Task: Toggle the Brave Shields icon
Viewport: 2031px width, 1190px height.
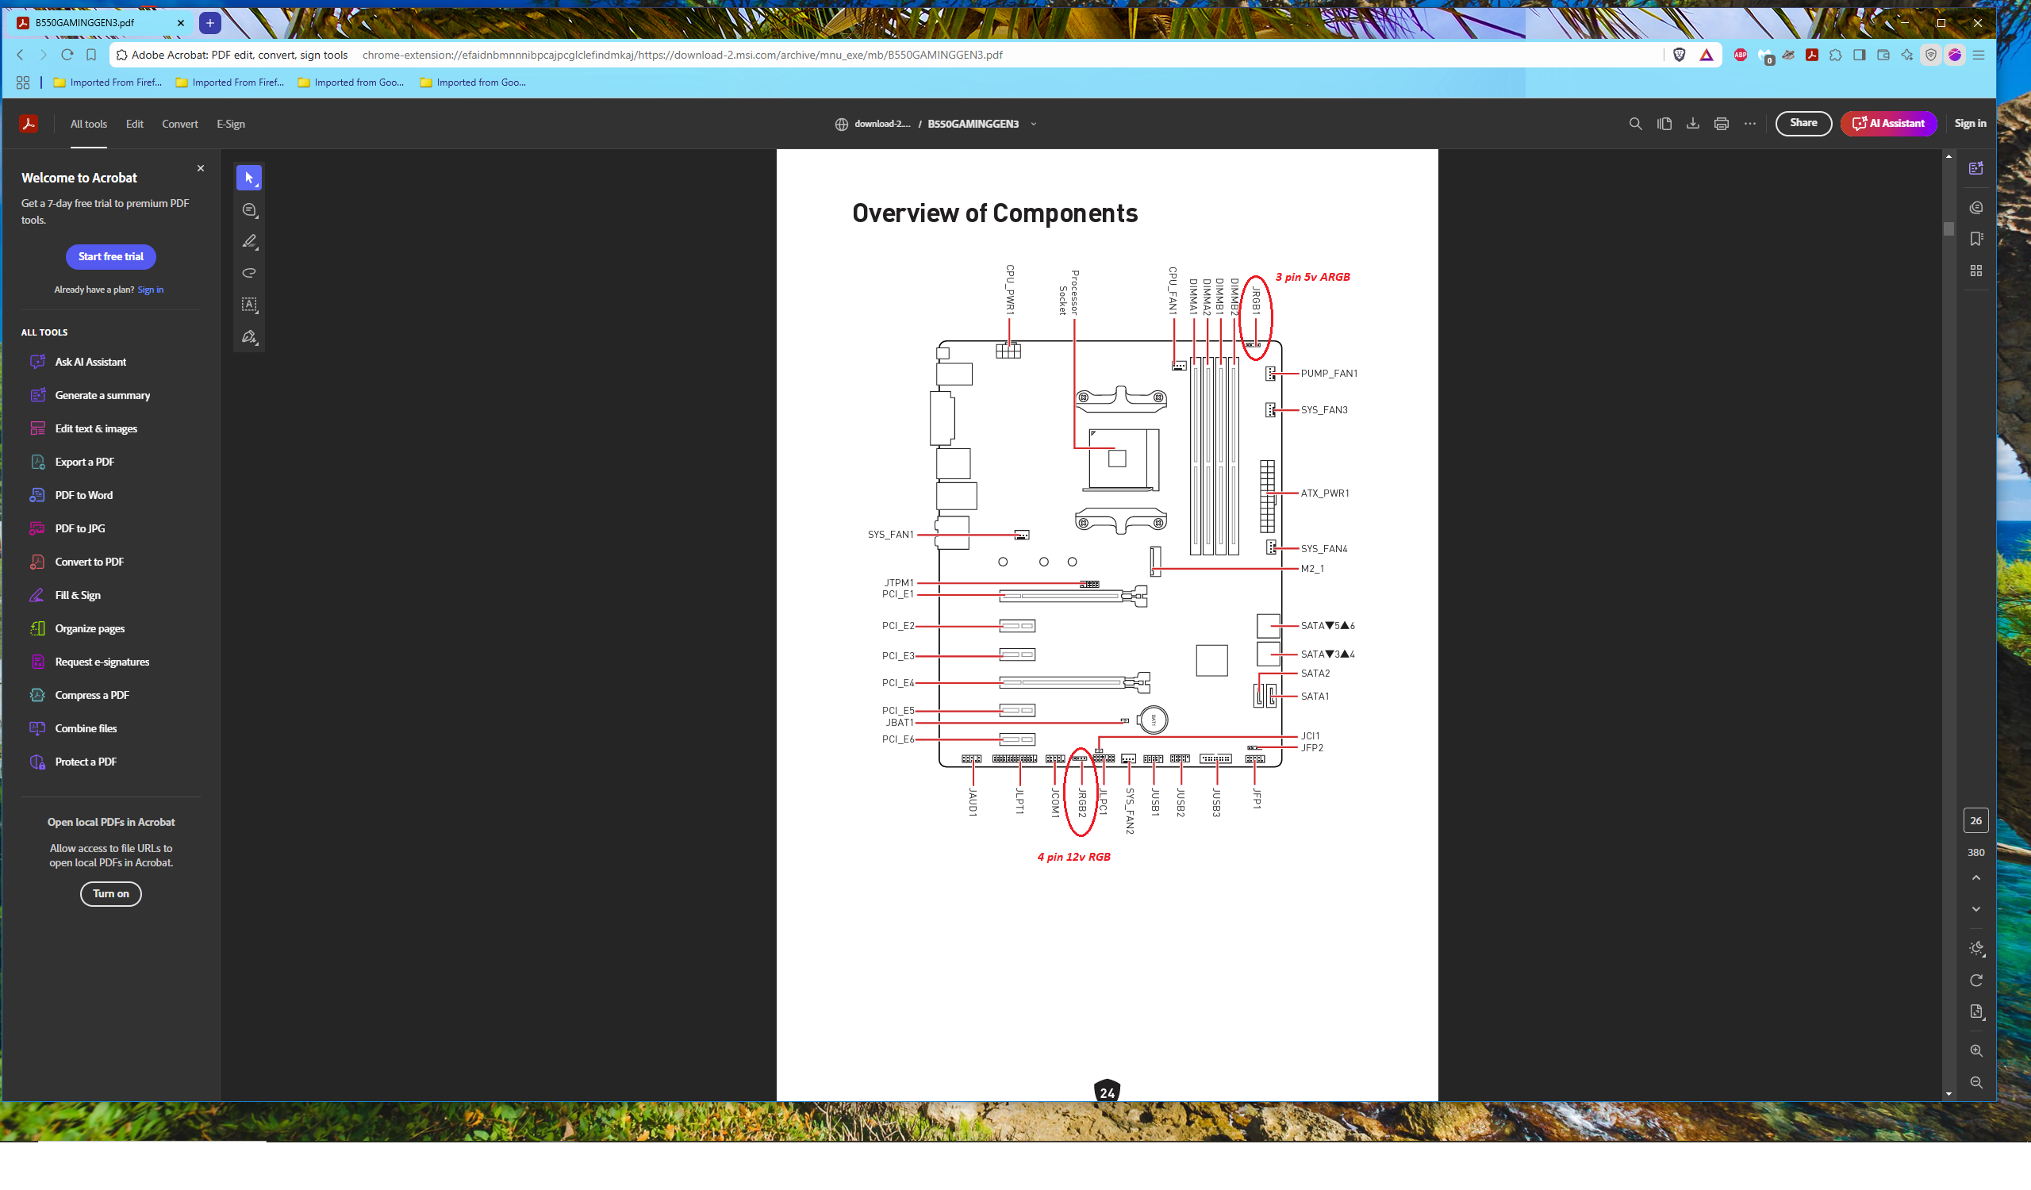Action: coord(1680,55)
